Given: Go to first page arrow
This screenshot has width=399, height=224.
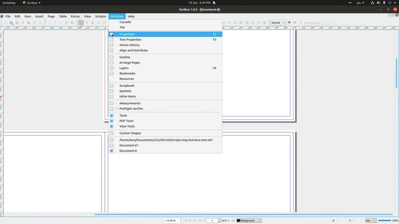Looking at the screenshot, I should tap(200, 221).
